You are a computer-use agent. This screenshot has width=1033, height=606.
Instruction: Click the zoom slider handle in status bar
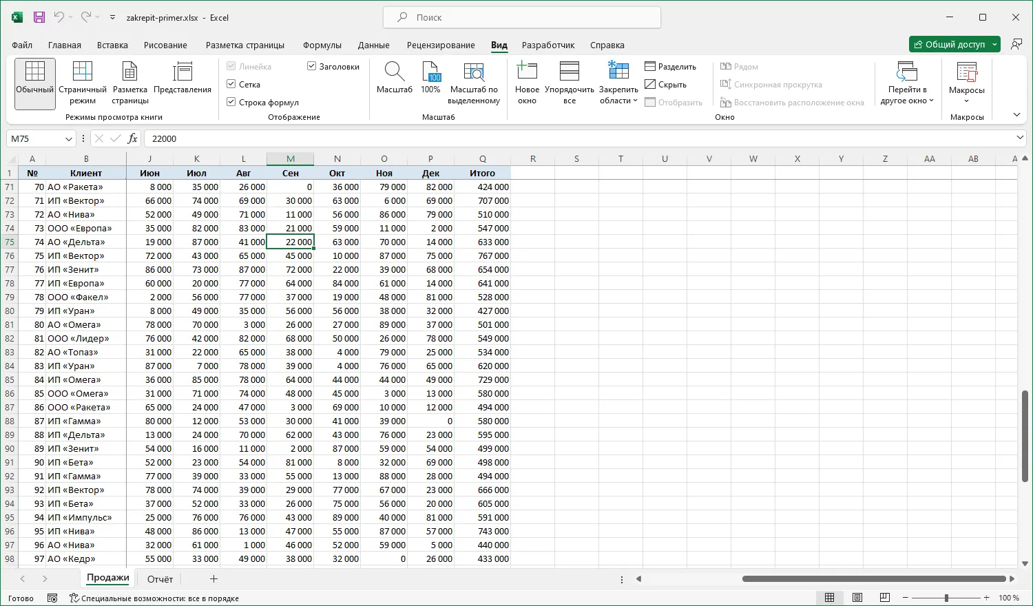[x=946, y=598]
